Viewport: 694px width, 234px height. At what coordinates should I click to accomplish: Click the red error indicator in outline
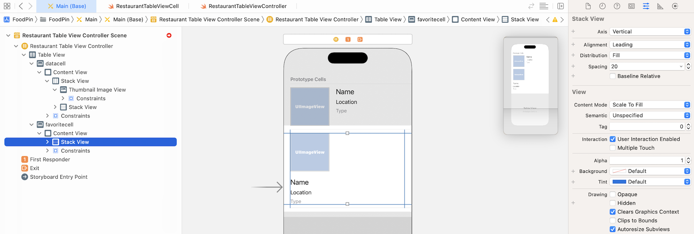click(169, 35)
